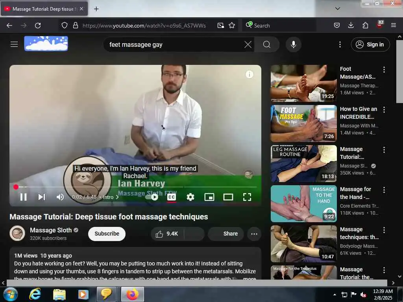
Task: Open YouTube guide hamburger menu
Action: [x=14, y=44]
